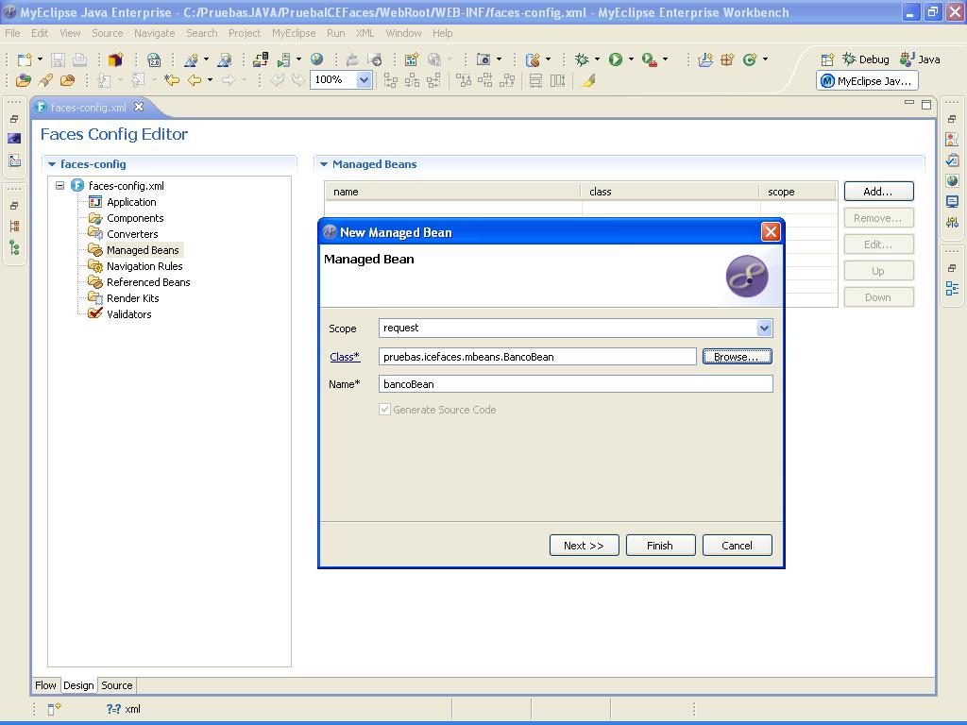Select Referenced Beans tree item
The image size is (967, 725).
coord(148,281)
